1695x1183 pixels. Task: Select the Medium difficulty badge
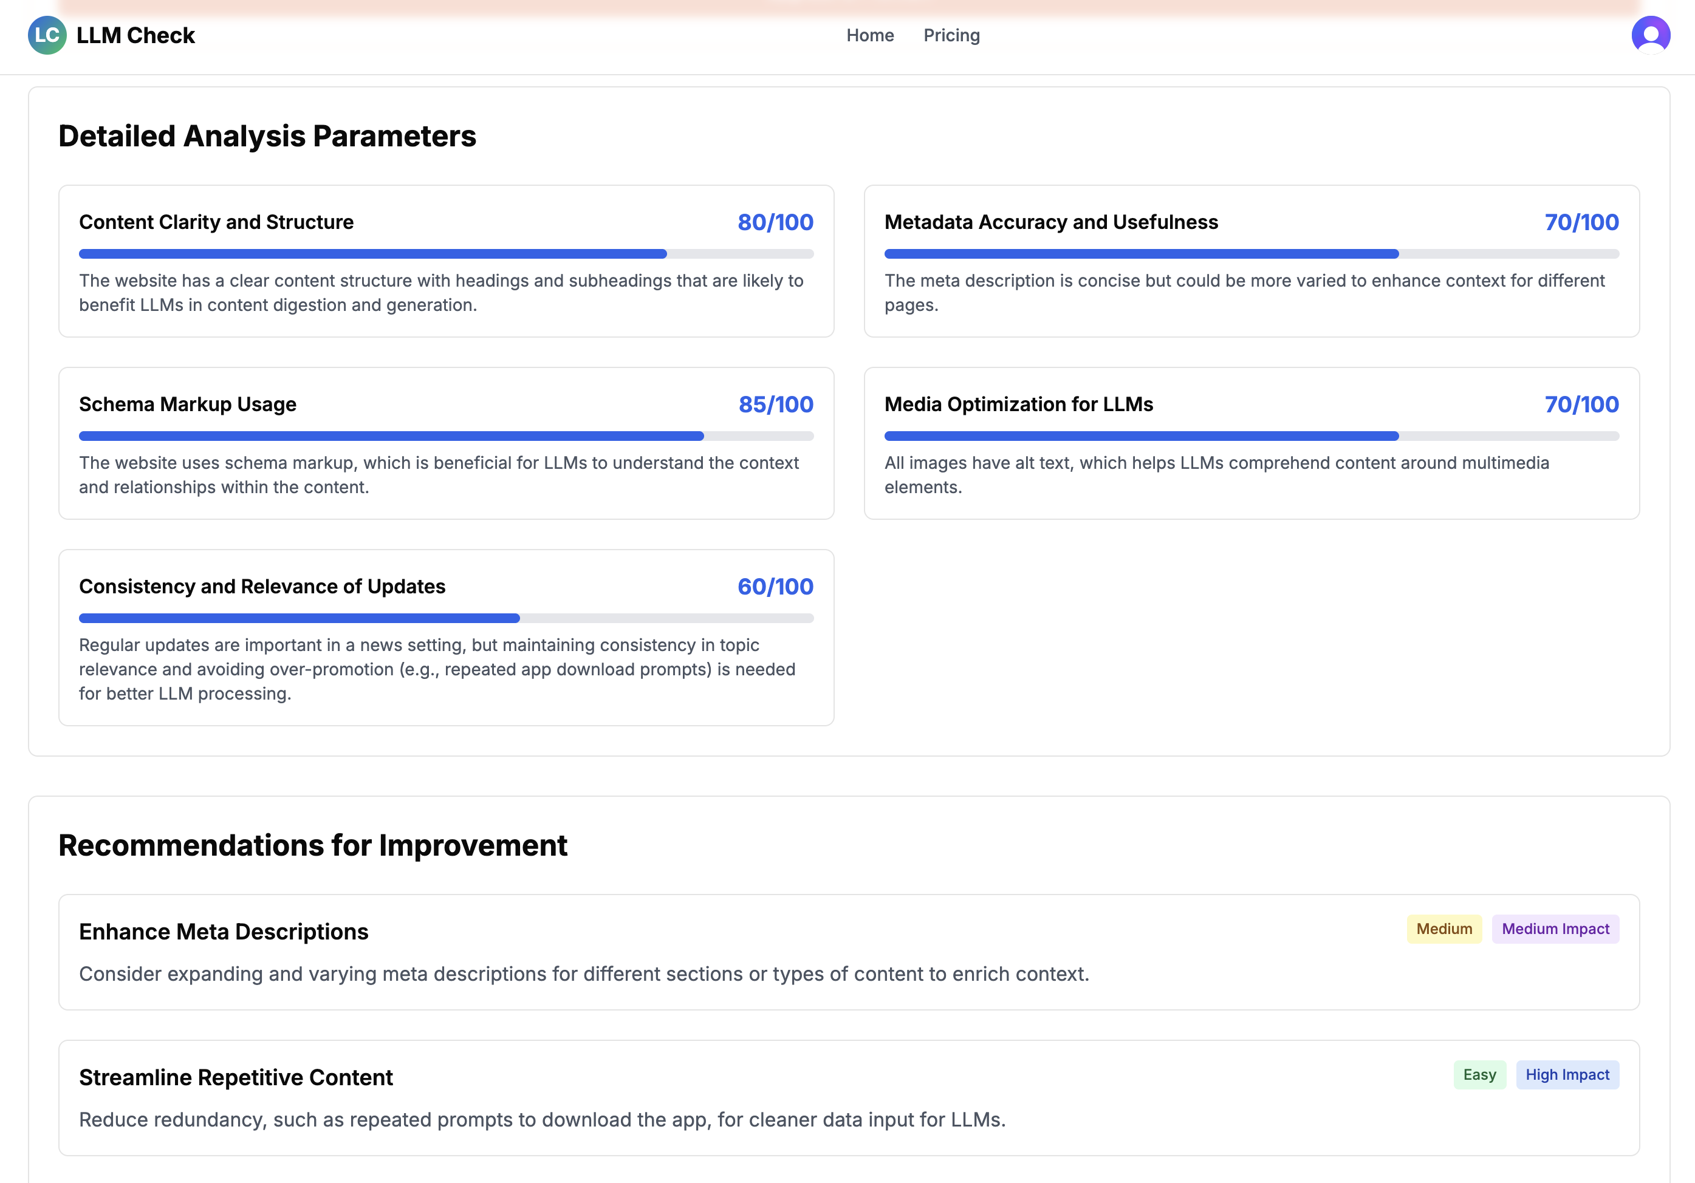1443,929
